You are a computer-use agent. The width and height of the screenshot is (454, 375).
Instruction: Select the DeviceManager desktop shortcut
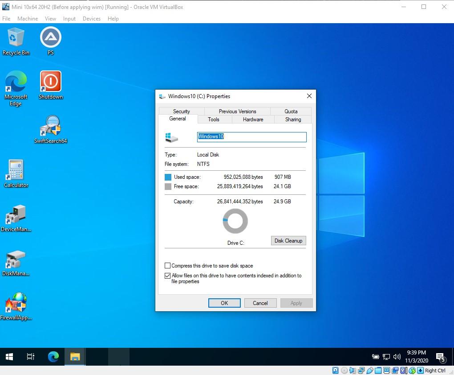[x=16, y=218]
